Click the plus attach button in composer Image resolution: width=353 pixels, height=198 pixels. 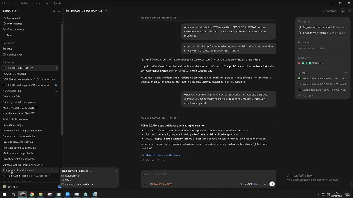(x=145, y=184)
